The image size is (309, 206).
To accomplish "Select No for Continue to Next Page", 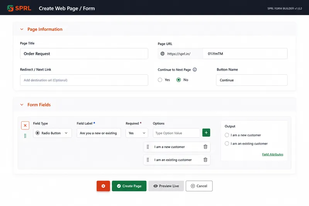I will tap(178, 80).
